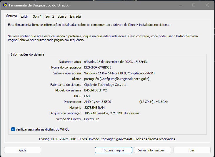Click the Ajuda button
Screen dimensions: 215x157
[22, 150]
